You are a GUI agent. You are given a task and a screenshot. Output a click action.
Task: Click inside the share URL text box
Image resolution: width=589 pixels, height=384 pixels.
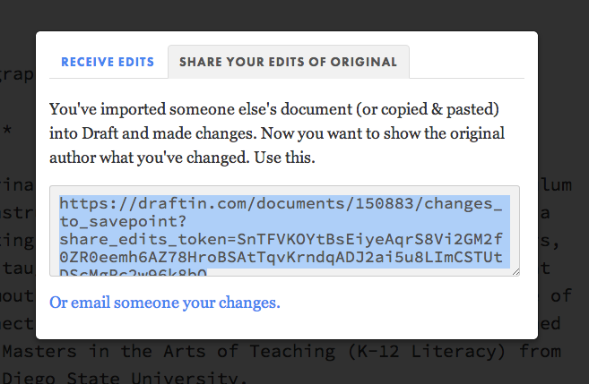pos(285,235)
